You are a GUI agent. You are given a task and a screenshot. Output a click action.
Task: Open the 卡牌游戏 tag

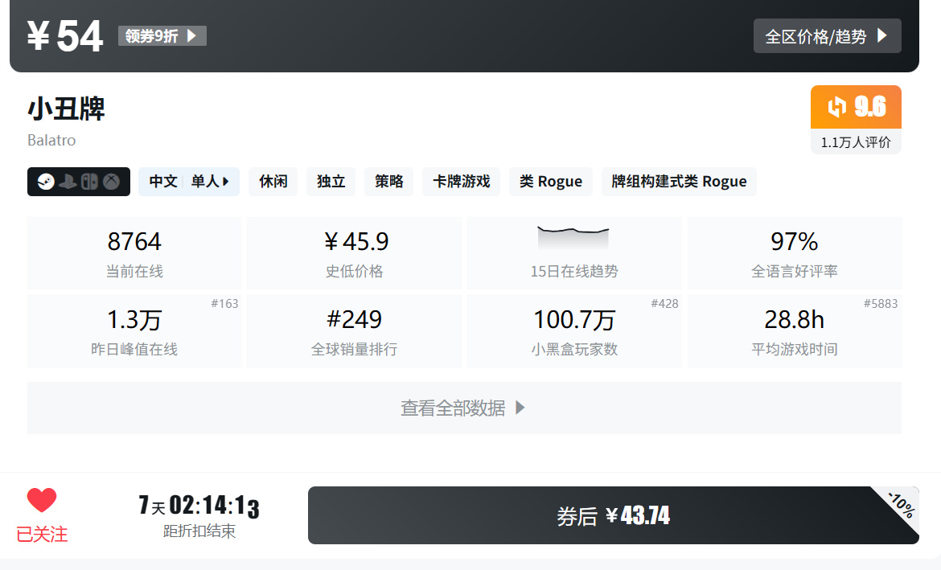point(461,182)
